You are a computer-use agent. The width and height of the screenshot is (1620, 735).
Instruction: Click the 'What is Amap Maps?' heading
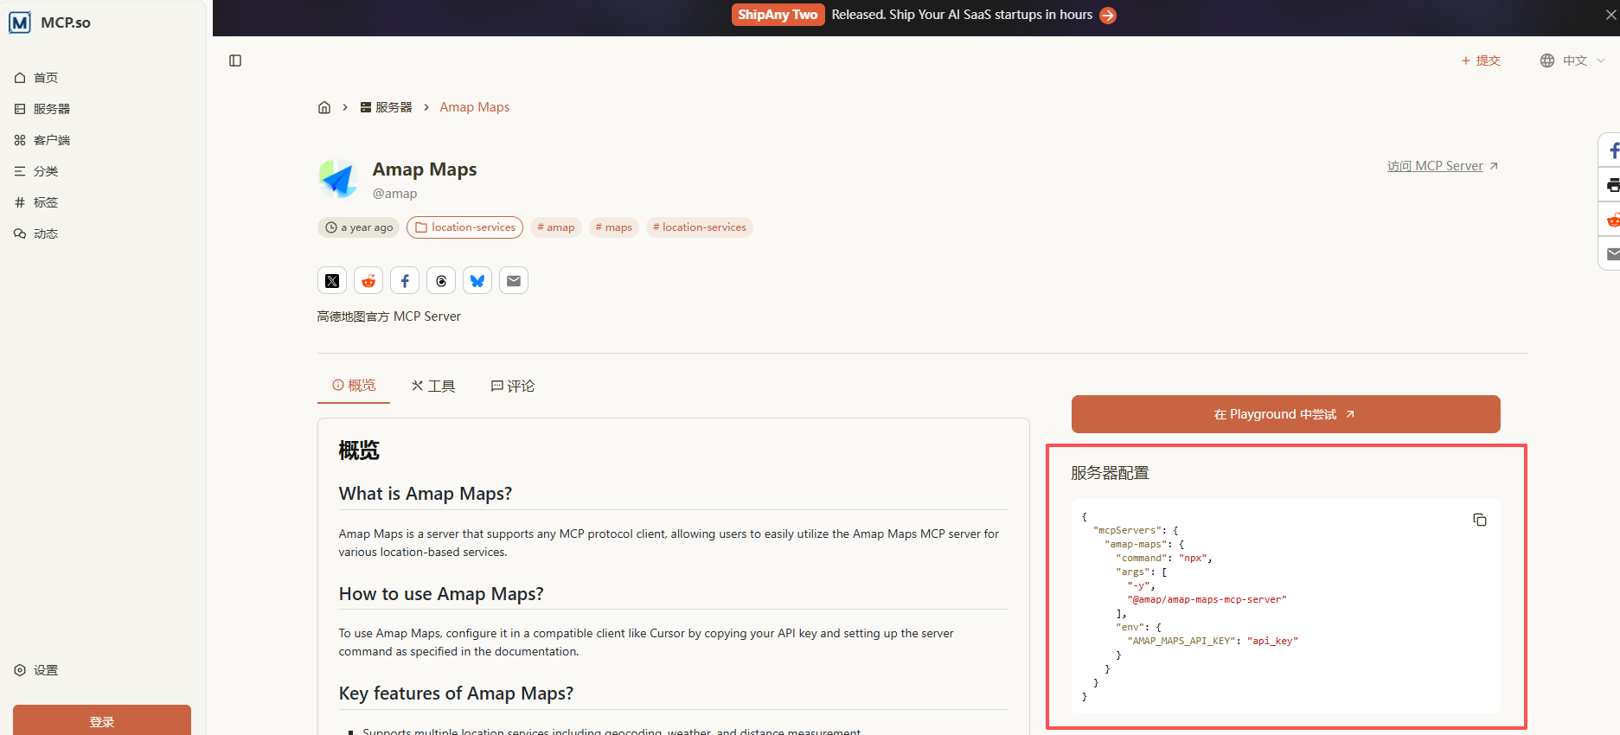[x=426, y=494]
